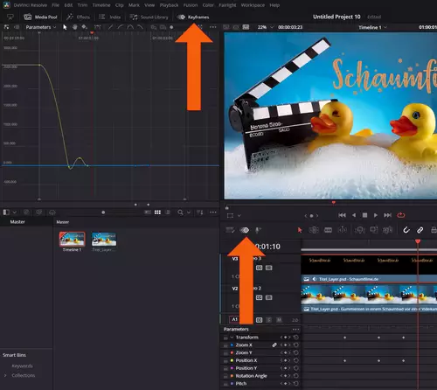Select Keywords under Smart Bins
The height and width of the screenshot is (390, 437).
pos(23,366)
